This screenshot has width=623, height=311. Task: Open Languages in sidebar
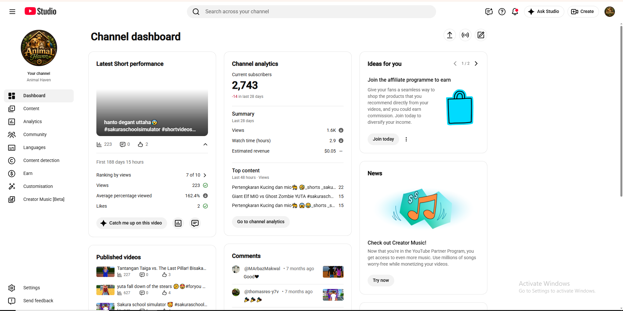[x=39, y=148]
